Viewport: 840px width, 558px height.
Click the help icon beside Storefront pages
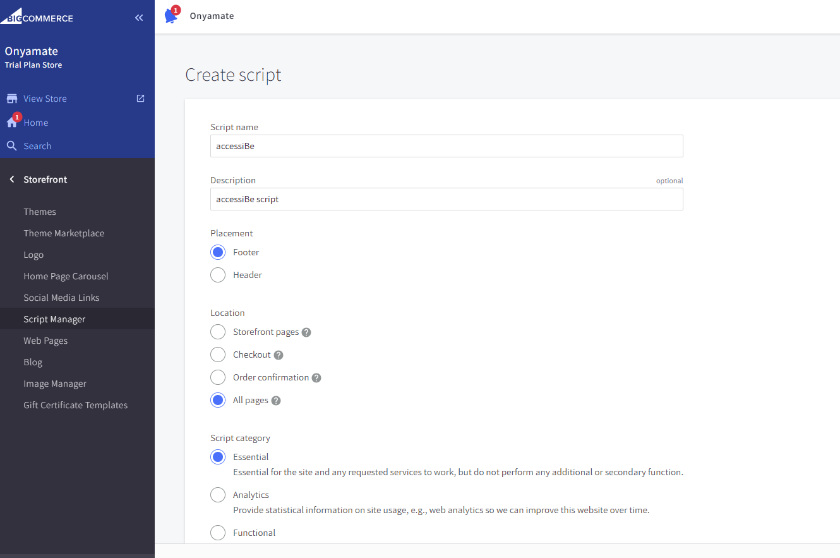[306, 331]
